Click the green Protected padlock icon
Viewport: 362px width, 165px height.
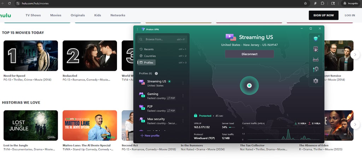(x=195, y=116)
